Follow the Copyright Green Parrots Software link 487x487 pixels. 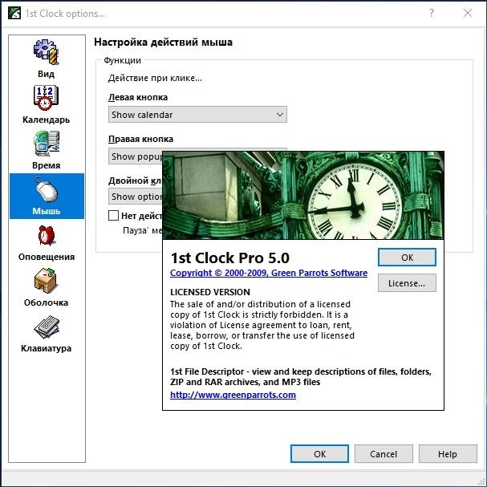click(269, 273)
